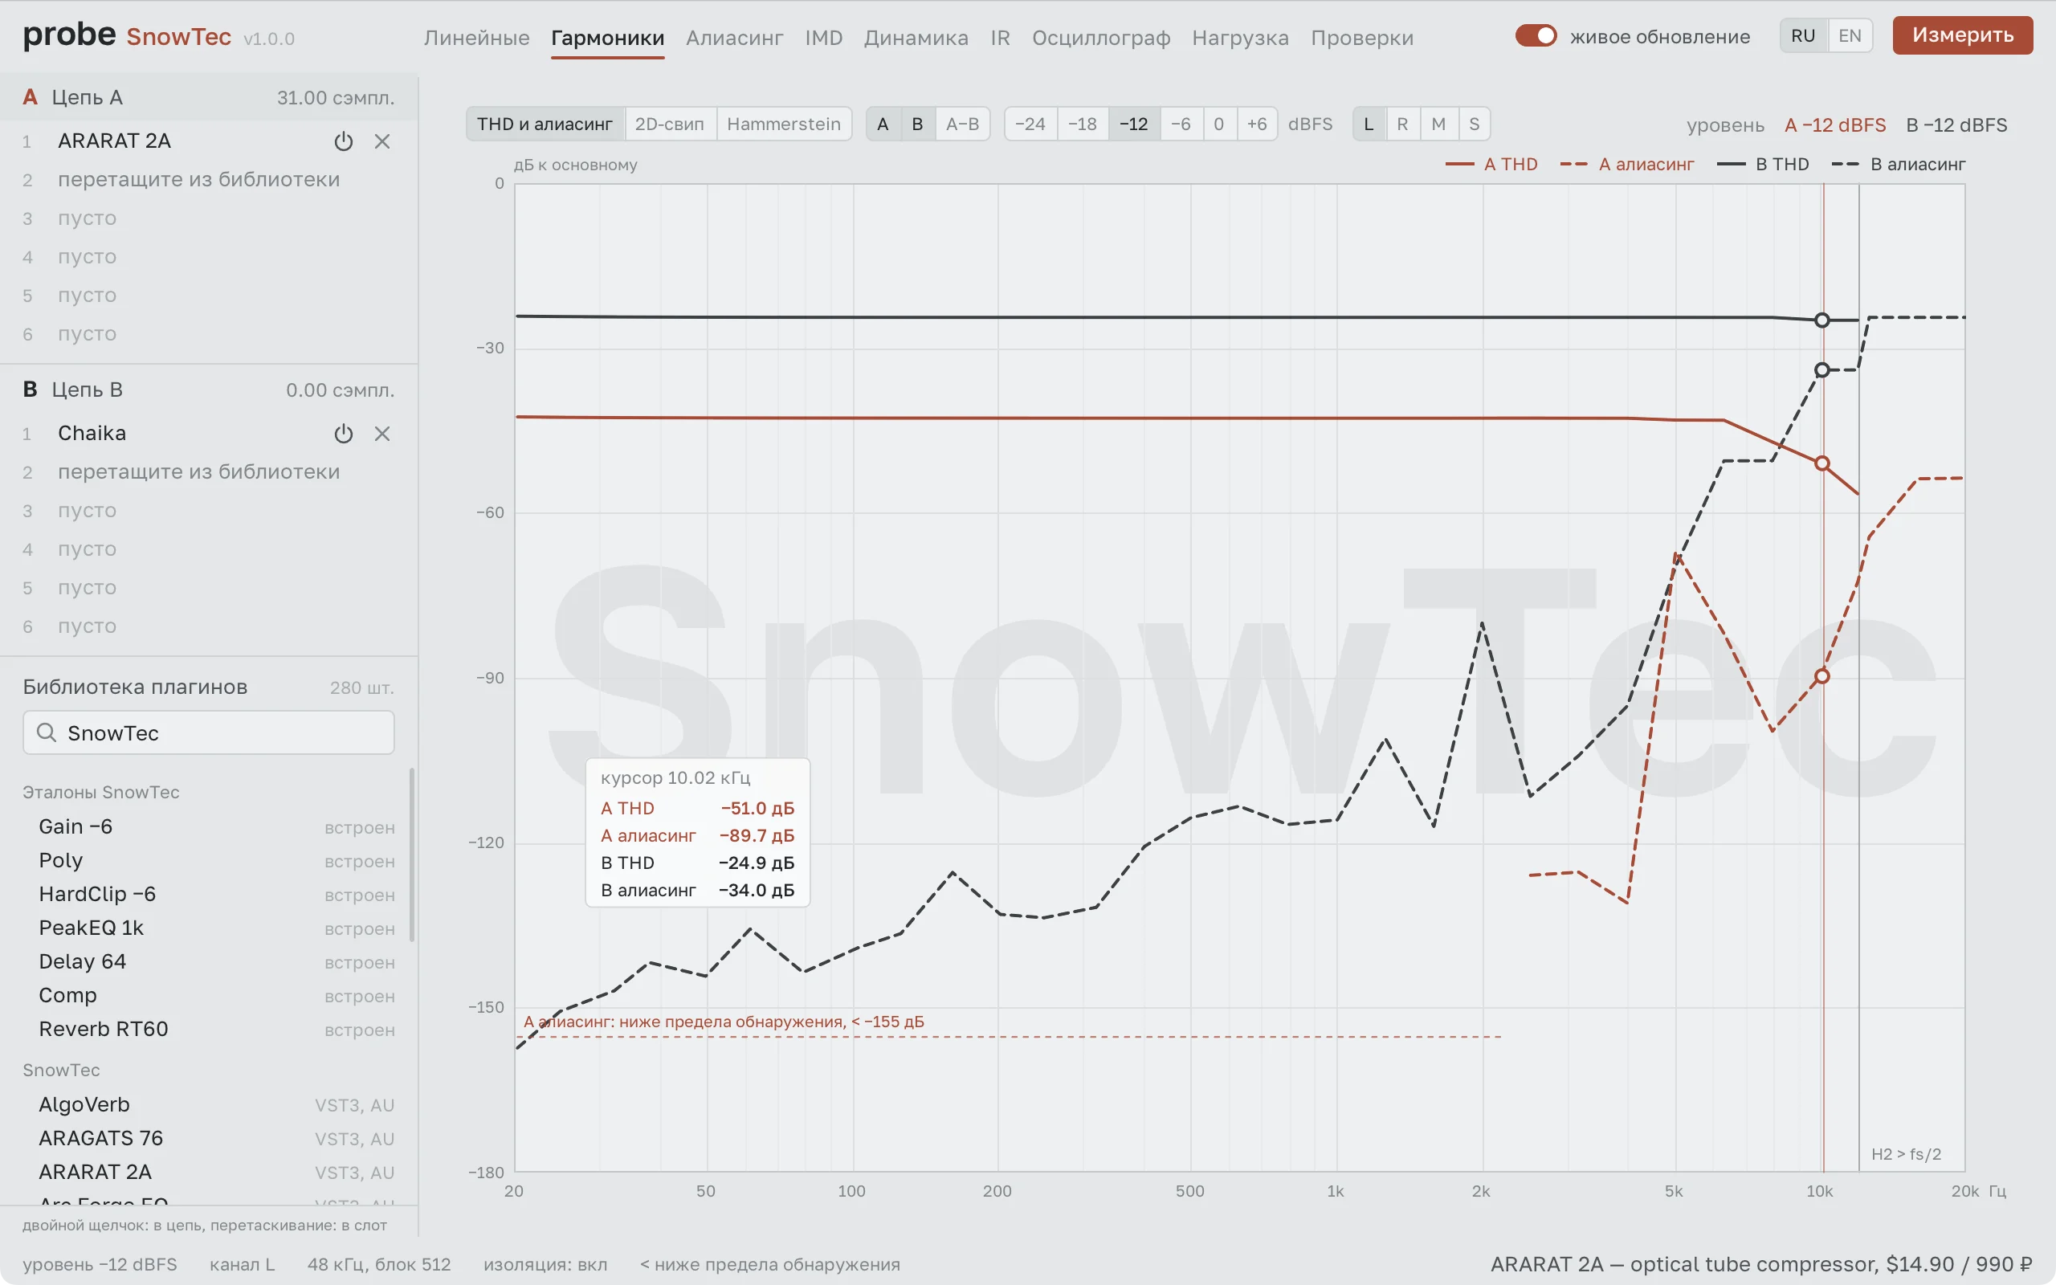Viewport: 2056px width, 1285px height.
Task: Open the Динамика tab
Action: coord(916,39)
